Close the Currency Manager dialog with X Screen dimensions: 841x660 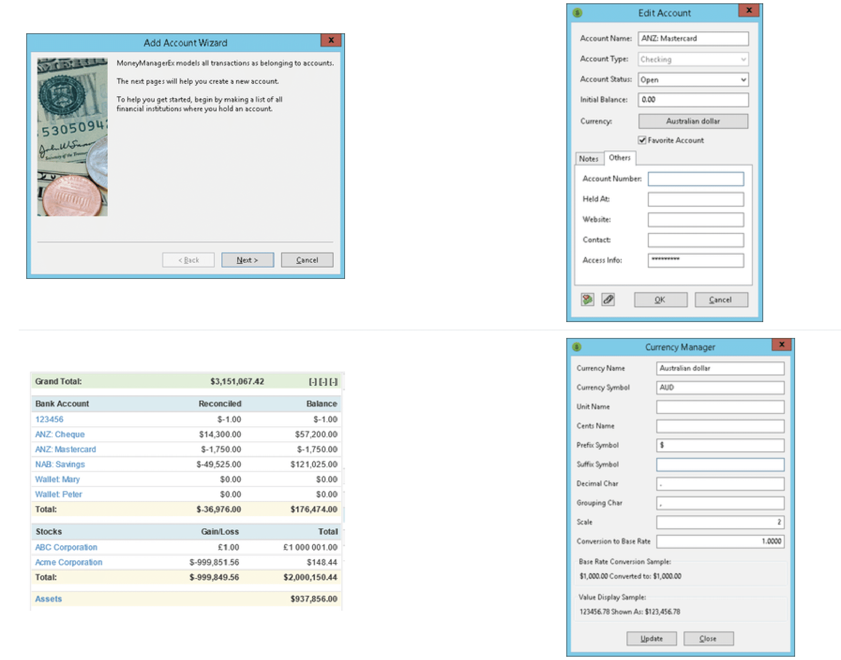tap(781, 345)
